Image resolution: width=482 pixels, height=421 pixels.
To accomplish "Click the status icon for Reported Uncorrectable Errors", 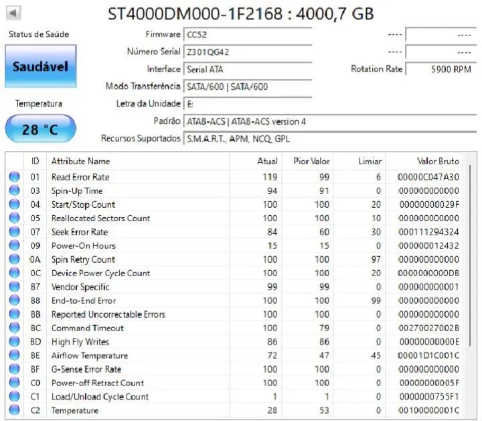I will click(15, 314).
